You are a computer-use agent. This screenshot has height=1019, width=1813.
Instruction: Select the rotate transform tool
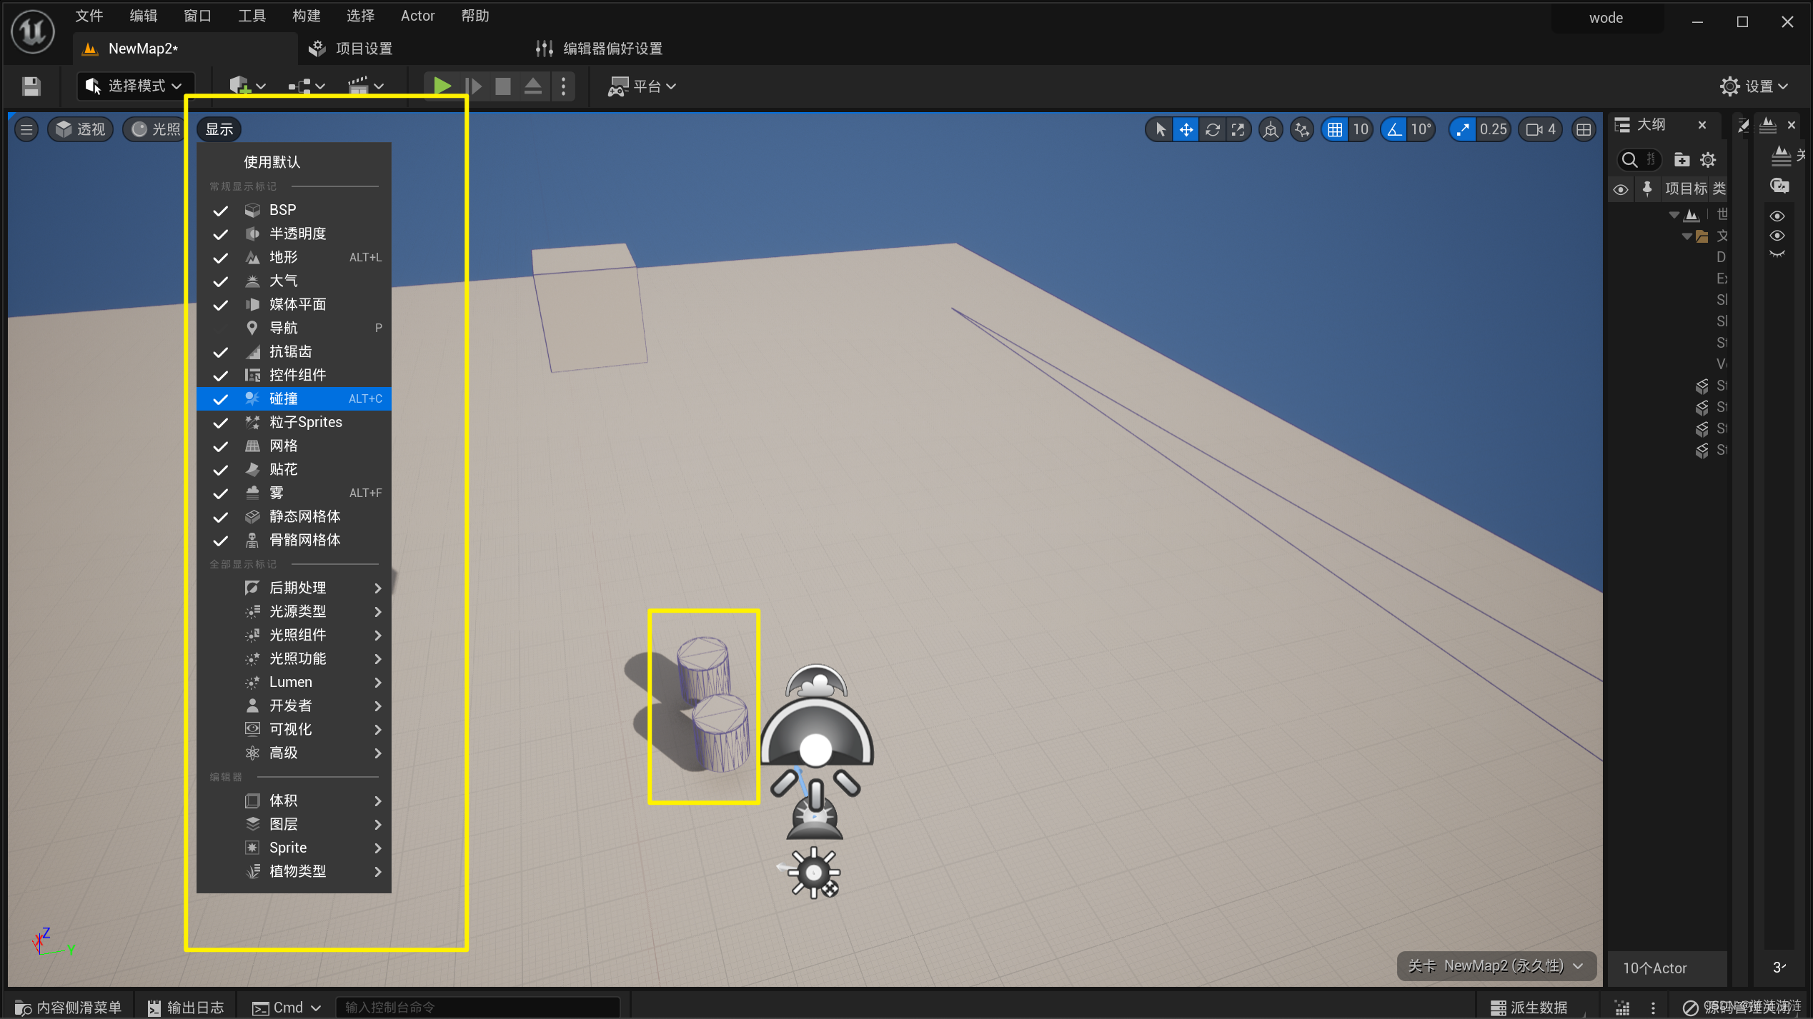tap(1212, 129)
